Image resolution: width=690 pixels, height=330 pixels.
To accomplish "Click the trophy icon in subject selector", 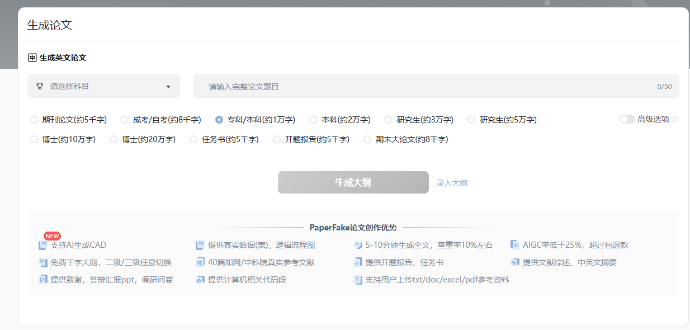I will point(40,86).
